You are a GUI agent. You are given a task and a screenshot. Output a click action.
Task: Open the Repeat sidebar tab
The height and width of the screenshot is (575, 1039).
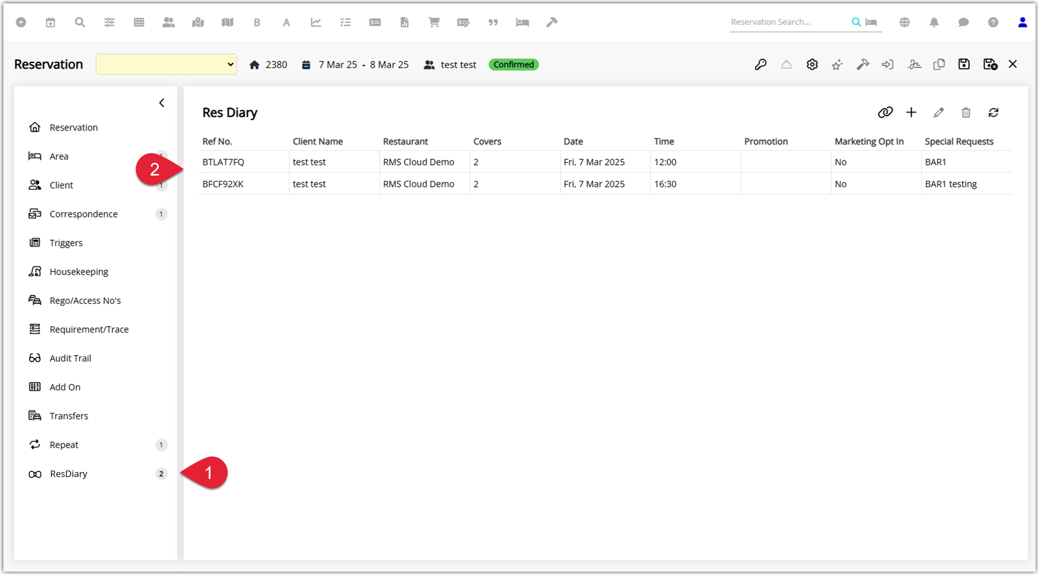point(96,445)
